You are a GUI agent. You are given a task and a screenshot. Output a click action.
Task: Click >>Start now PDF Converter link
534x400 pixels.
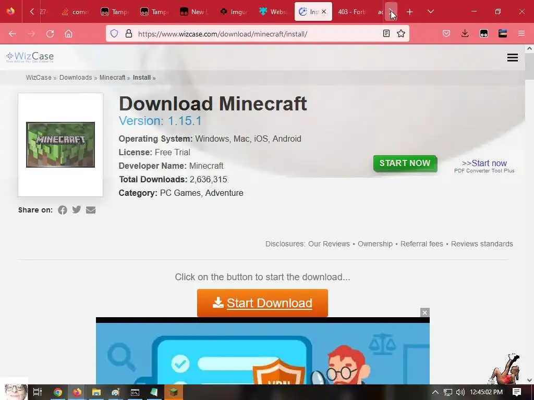[484, 163]
